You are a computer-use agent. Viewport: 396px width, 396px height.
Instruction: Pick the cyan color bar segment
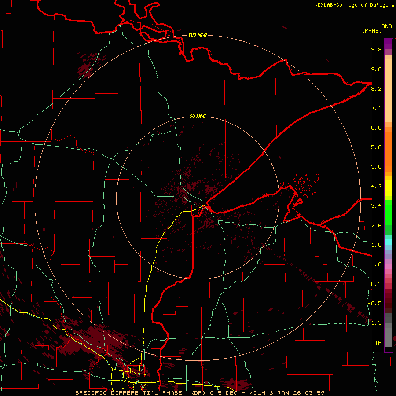point(389,242)
